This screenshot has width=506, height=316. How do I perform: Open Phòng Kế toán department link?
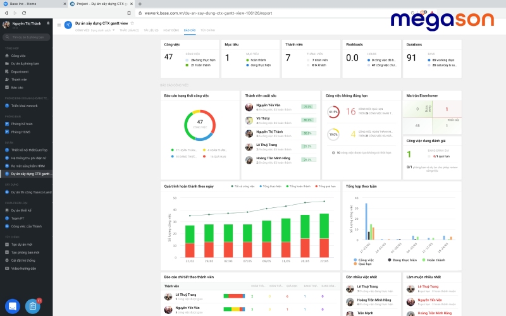21,124
